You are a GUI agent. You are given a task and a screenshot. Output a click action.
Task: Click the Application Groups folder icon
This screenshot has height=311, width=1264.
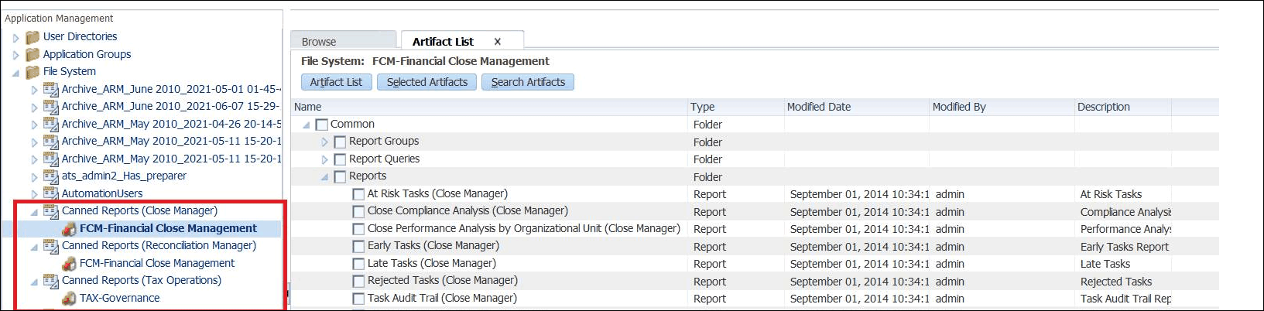click(33, 55)
